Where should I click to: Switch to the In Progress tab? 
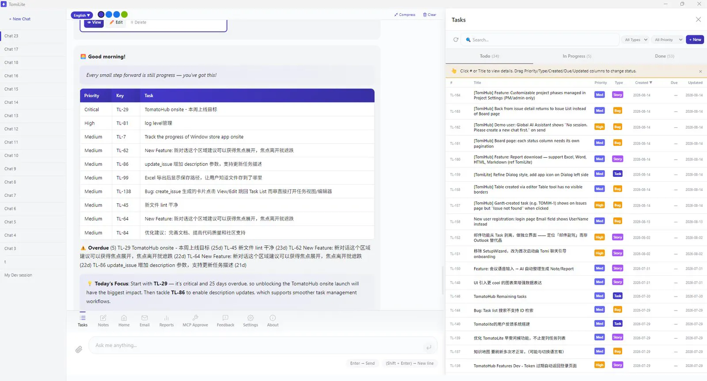577,56
